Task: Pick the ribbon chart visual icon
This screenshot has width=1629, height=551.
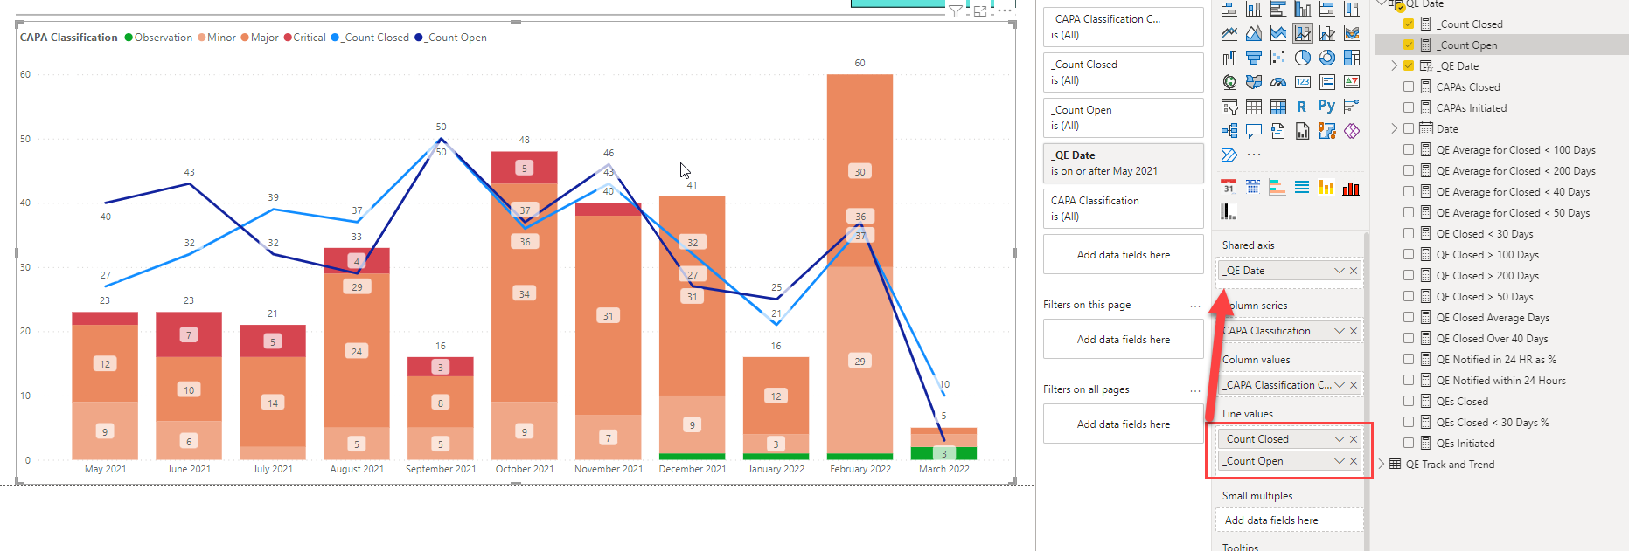Action: [1352, 33]
